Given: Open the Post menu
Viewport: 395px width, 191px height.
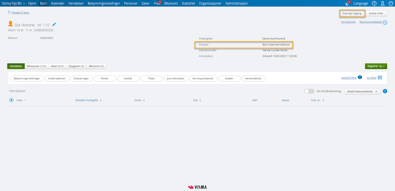Looking at the screenshot, I should pyautogui.click(x=157, y=4).
